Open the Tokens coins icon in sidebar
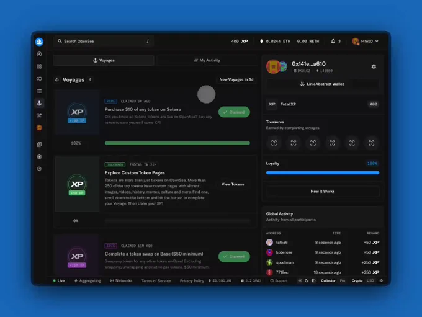This screenshot has width=422, height=317. (39, 79)
